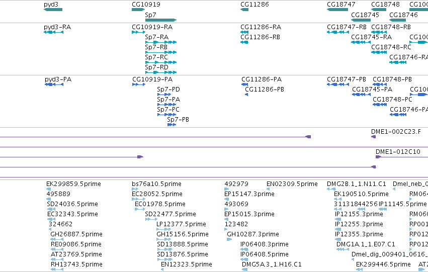Select the CG18748 gene label

(x=385, y=5)
